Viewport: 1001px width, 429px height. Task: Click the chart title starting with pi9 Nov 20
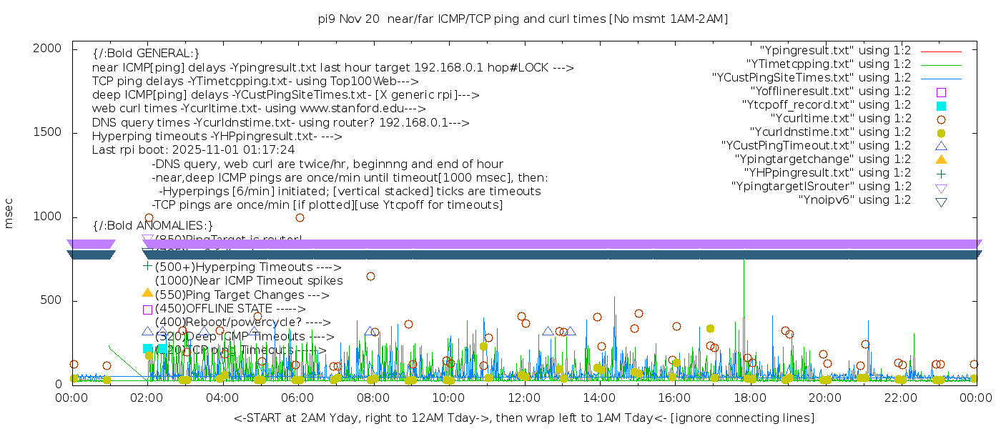(523, 19)
